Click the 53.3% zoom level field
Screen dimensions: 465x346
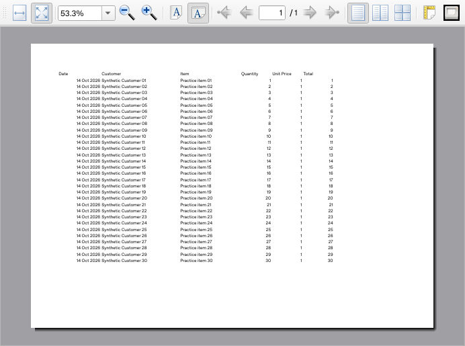tap(80, 13)
